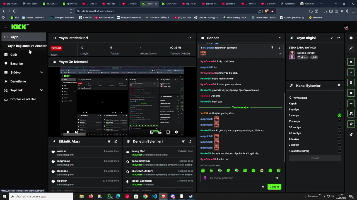This screenshot has height=200, width=357.
Task: Expand the pinned message with its chevron
Action: [279, 54]
